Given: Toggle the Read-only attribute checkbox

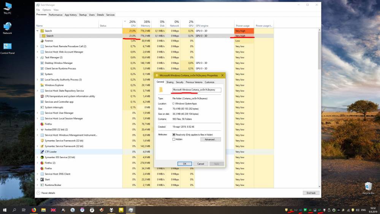Looking at the screenshot, I should click(x=174, y=135).
